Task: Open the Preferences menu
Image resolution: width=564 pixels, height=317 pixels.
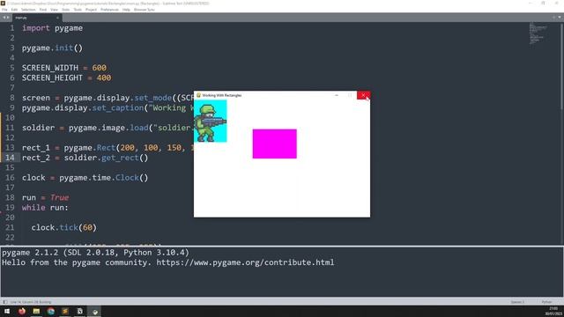Action: click(109, 10)
